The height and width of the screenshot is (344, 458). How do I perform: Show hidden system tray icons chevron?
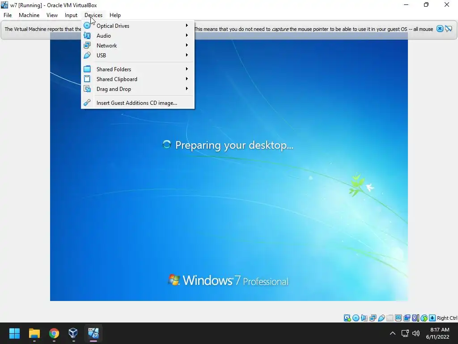tap(393, 333)
